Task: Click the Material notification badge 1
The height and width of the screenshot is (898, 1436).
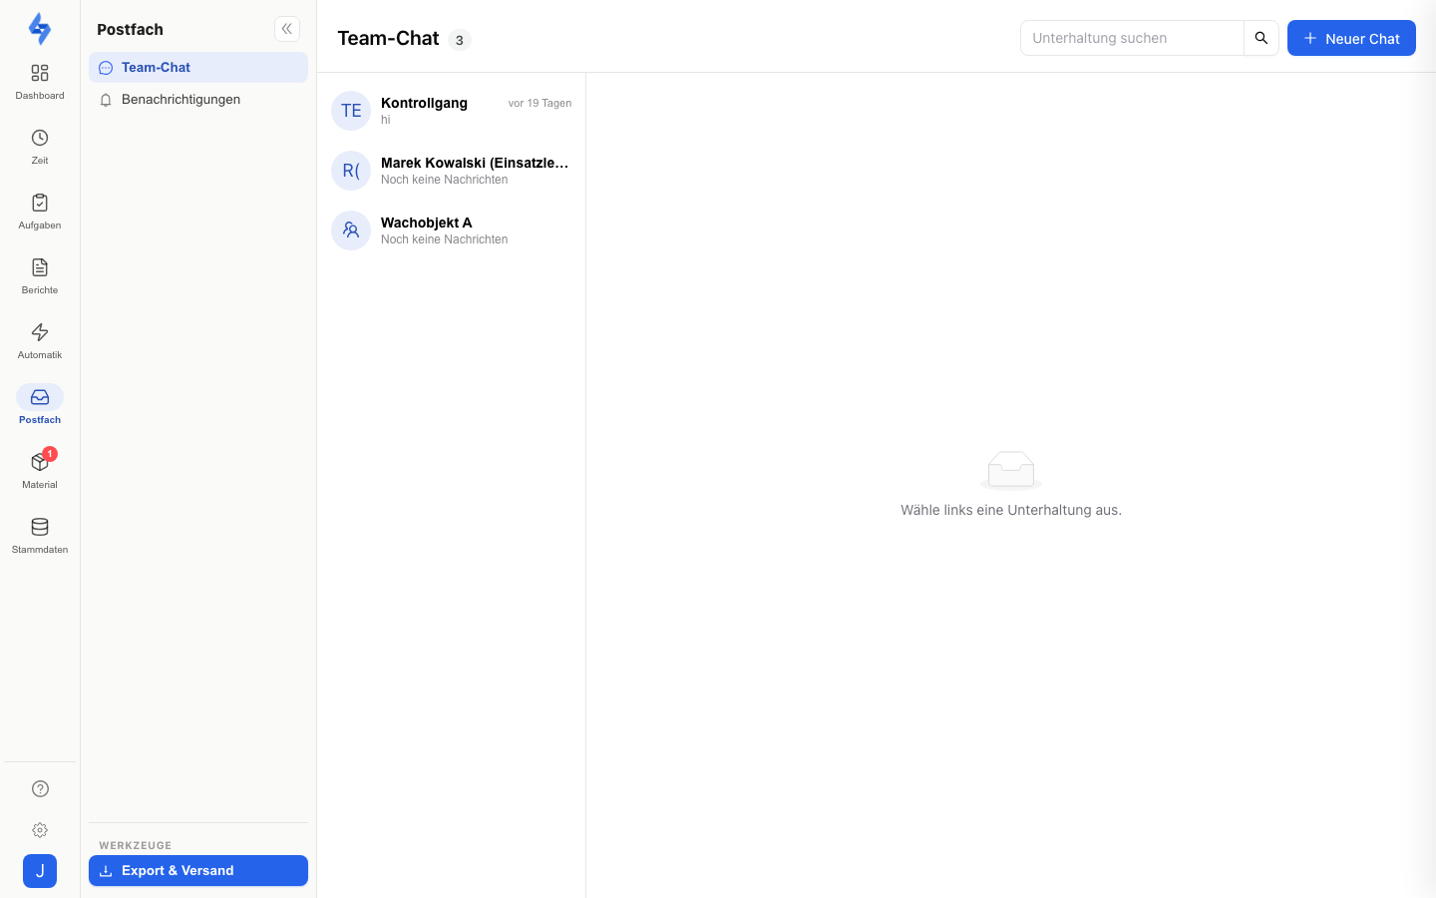Action: pyautogui.click(x=50, y=454)
